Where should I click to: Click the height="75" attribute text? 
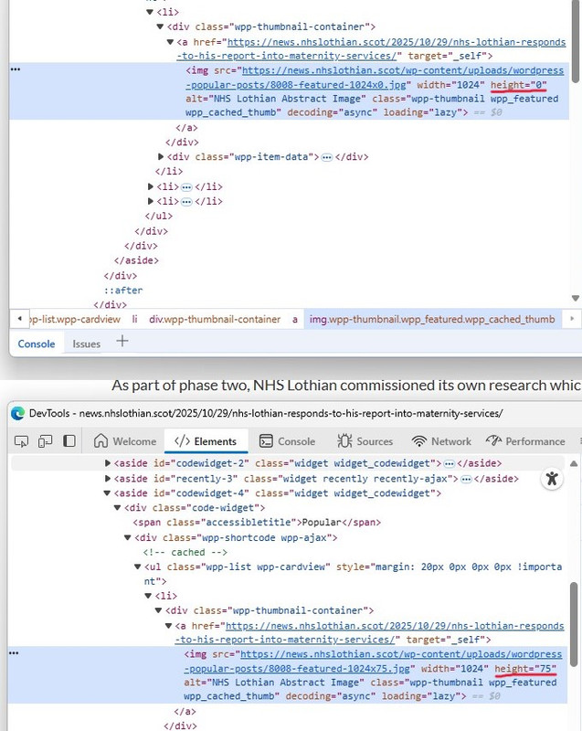pyautogui.click(x=525, y=669)
